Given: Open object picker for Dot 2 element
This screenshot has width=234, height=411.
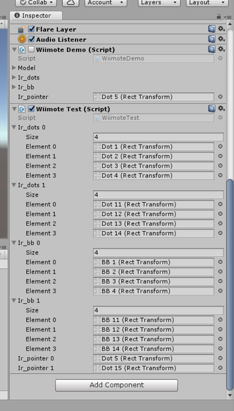Looking at the screenshot, I should (x=220, y=156).
